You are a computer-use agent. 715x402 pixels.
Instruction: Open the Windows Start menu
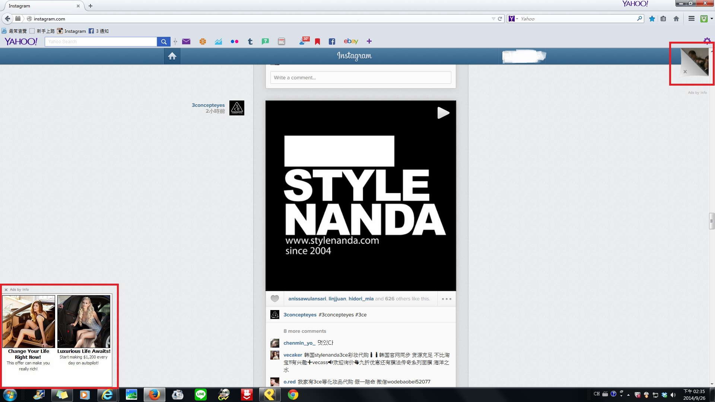pyautogui.click(x=10, y=395)
